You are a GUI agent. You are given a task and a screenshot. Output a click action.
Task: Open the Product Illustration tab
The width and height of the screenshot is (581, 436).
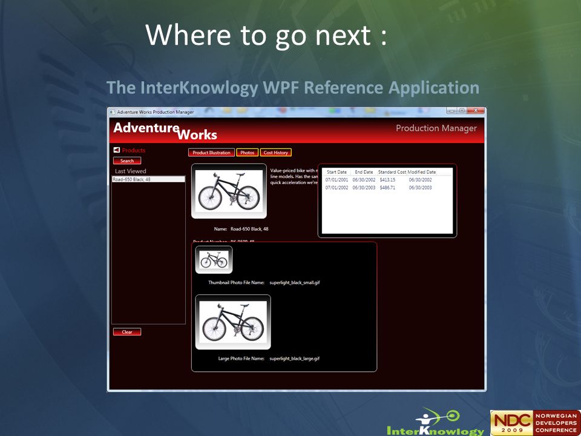211,153
